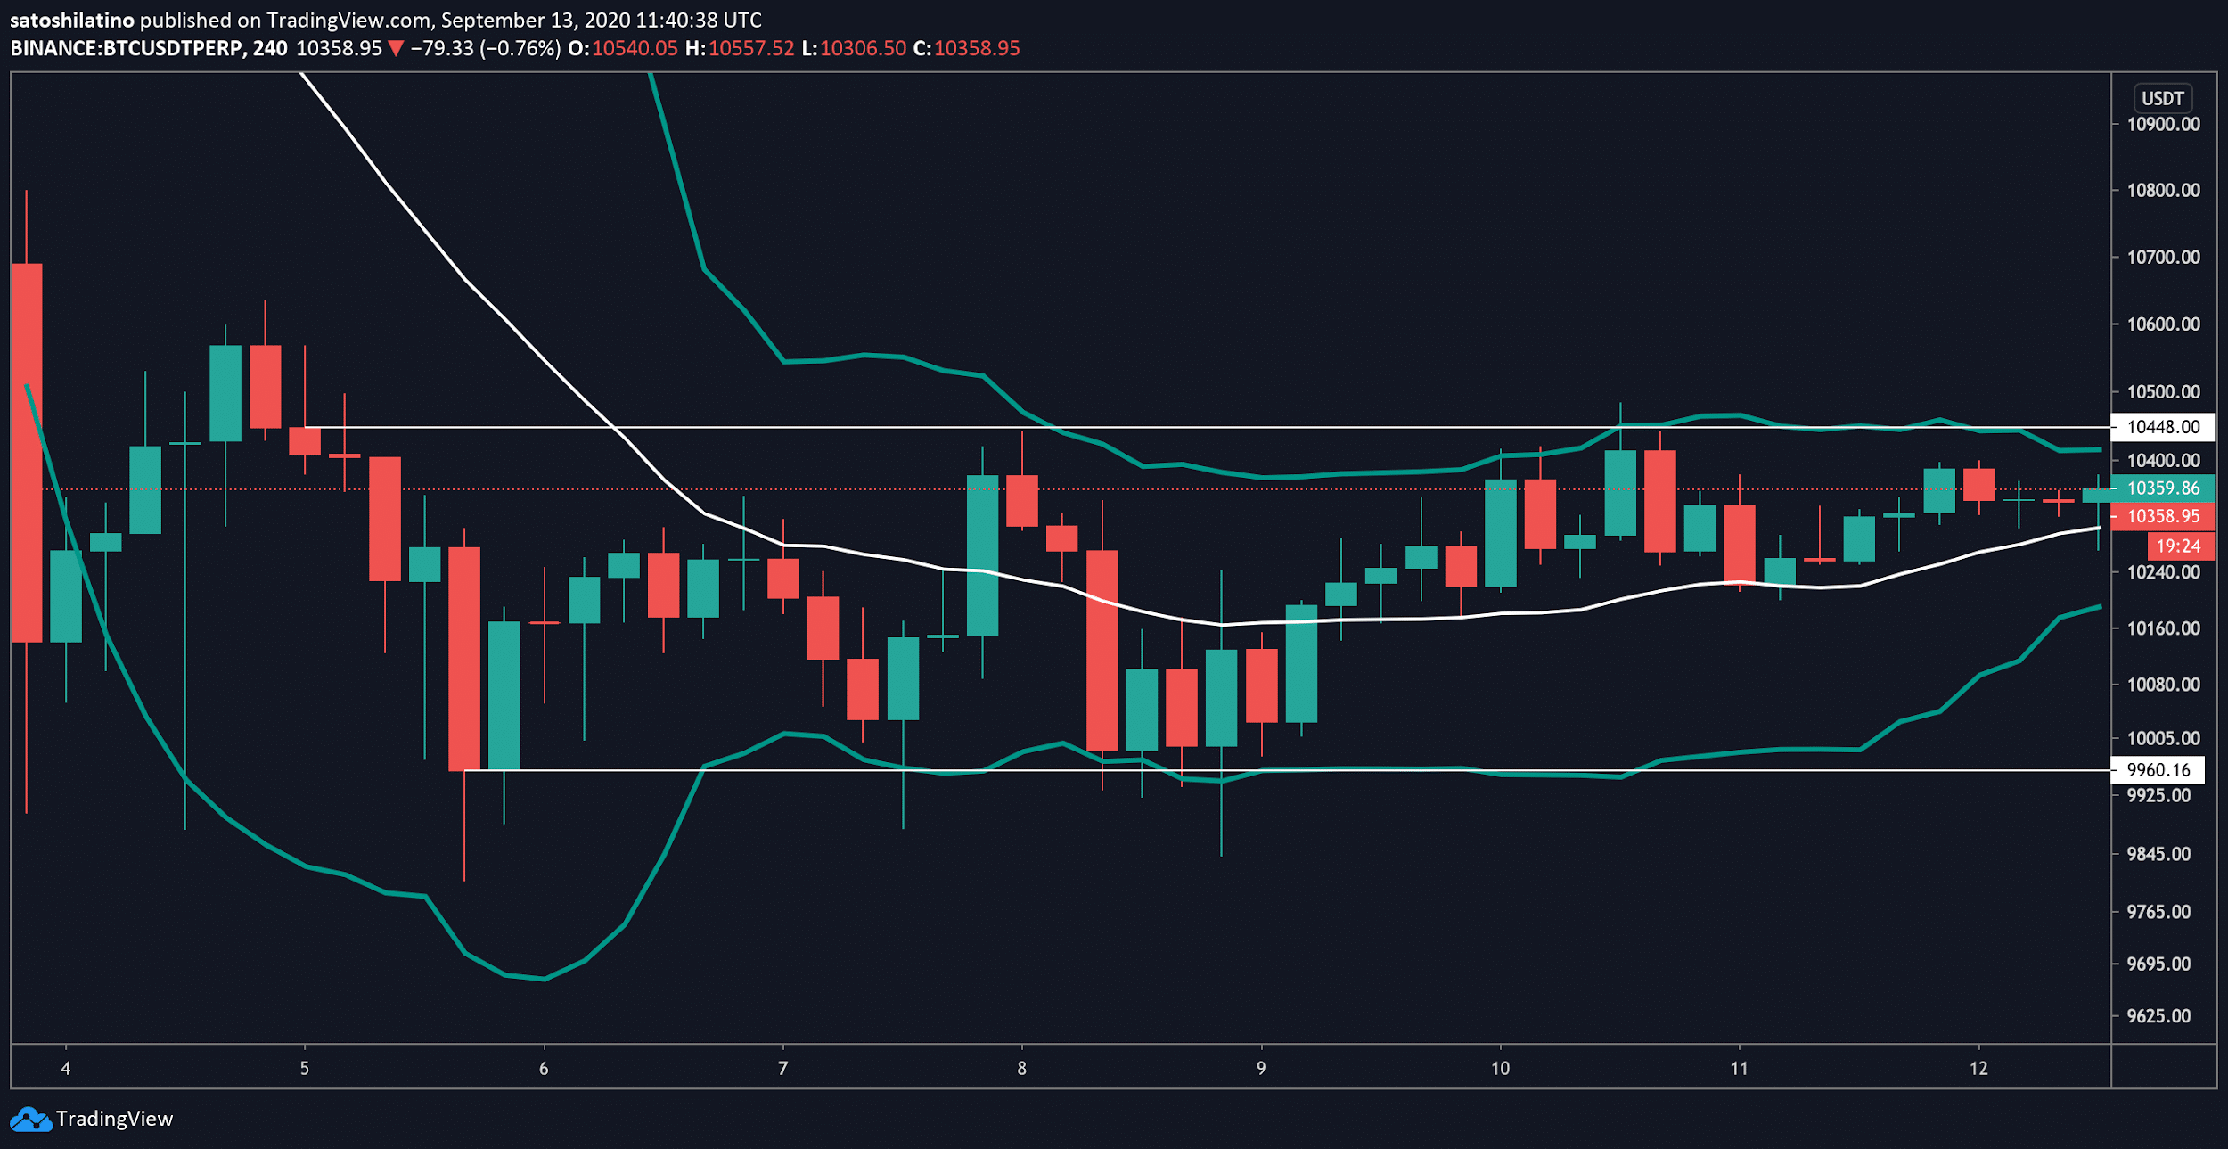Click the 9625.00 price axis label
This screenshot has width=2228, height=1149.
[x=2158, y=1016]
